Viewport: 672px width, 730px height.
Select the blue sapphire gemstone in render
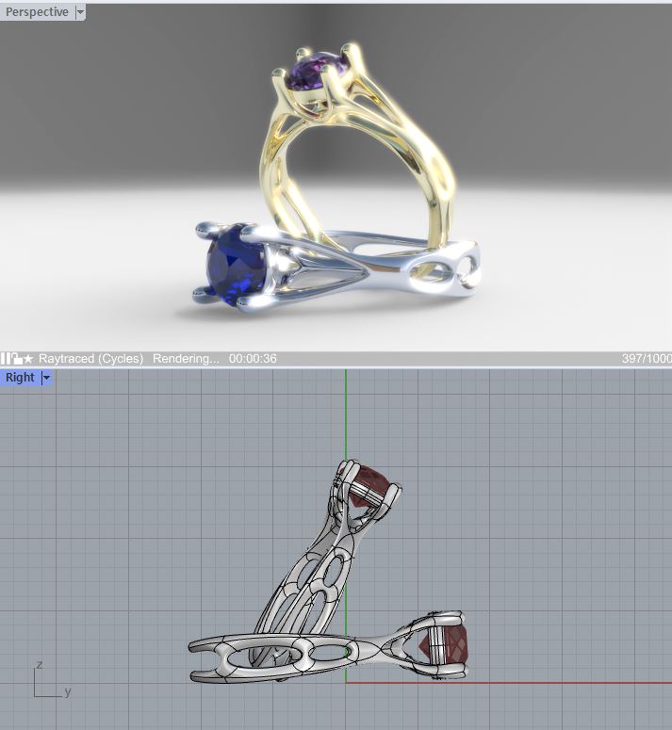pos(238,265)
